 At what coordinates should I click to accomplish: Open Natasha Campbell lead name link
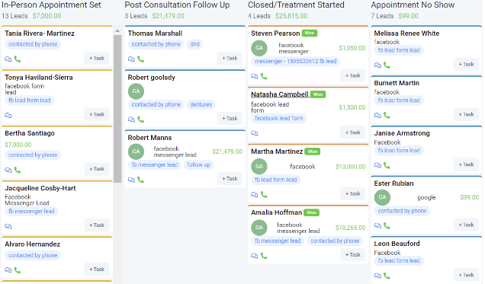280,94
